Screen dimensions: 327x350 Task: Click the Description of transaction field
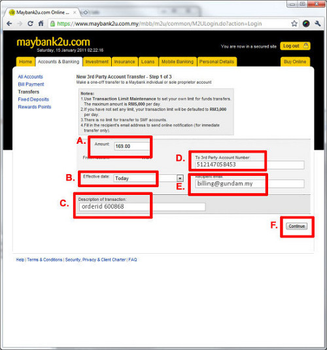coord(142,207)
